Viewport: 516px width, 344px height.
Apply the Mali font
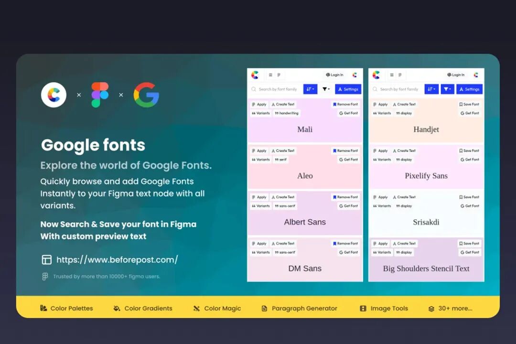(259, 104)
